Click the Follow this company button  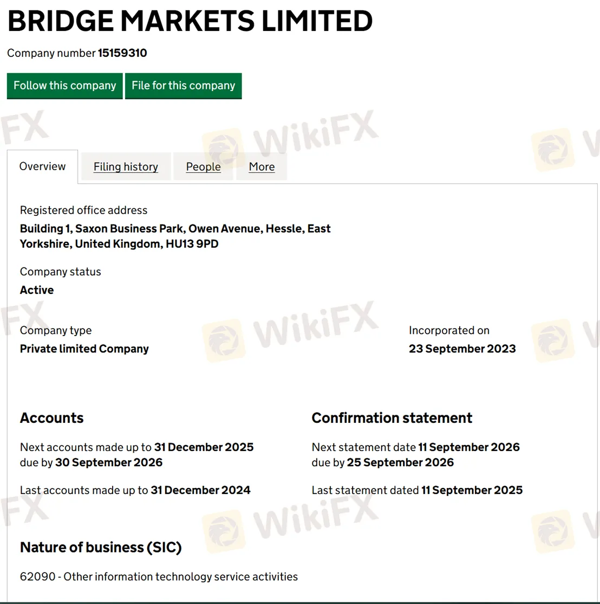click(65, 86)
